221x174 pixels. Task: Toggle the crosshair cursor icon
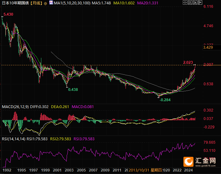point(185,2)
